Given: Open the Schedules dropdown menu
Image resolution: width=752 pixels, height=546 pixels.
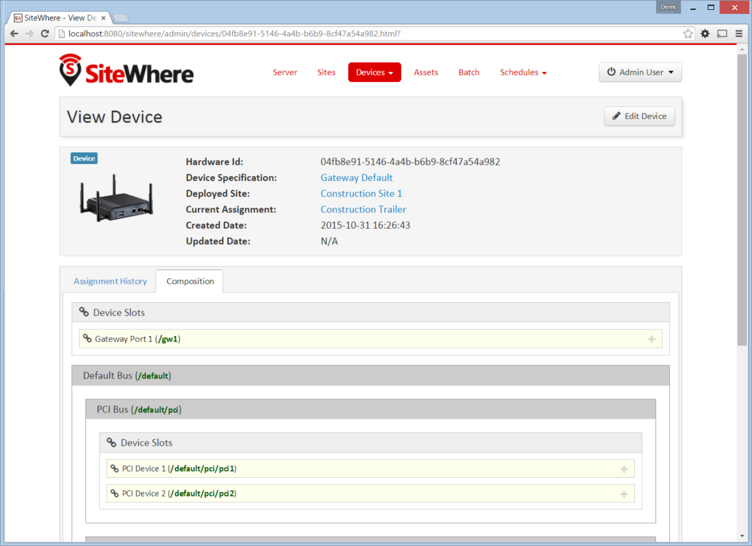Looking at the screenshot, I should click(523, 72).
